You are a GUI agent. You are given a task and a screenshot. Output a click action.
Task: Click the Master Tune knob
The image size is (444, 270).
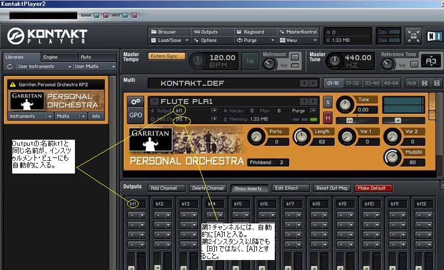click(335, 61)
